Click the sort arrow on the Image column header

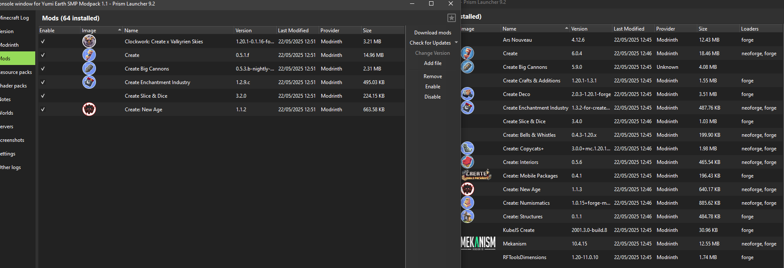(119, 30)
